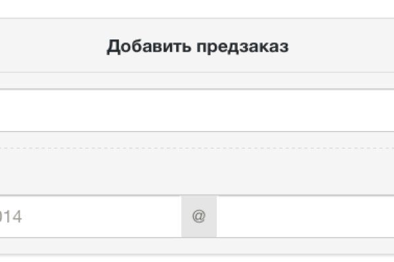Click the dashed divider line
The height and width of the screenshot is (262, 394).
[197, 148]
